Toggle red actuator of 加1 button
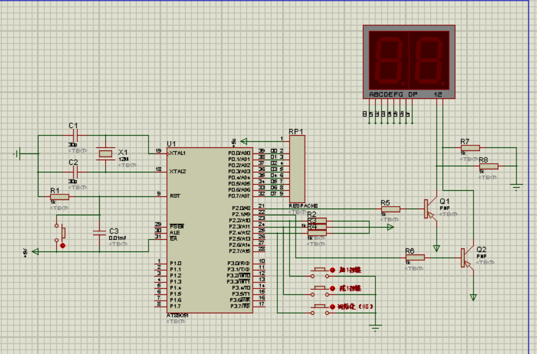The image size is (537, 354). pyautogui.click(x=332, y=270)
